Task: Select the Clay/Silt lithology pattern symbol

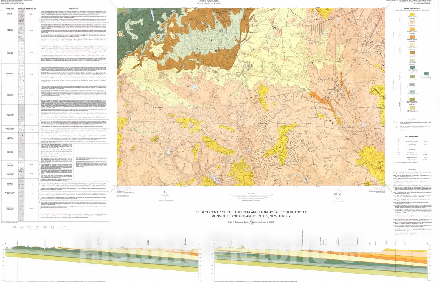Action: [x=22, y=228]
